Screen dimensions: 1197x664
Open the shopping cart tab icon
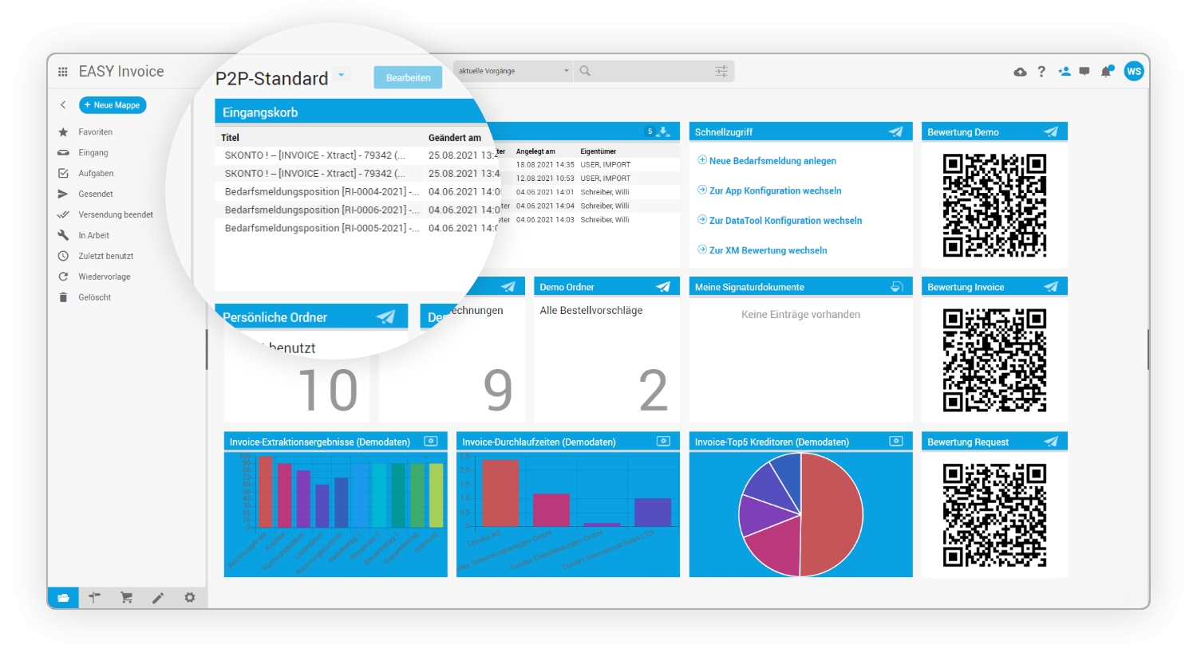click(x=126, y=597)
